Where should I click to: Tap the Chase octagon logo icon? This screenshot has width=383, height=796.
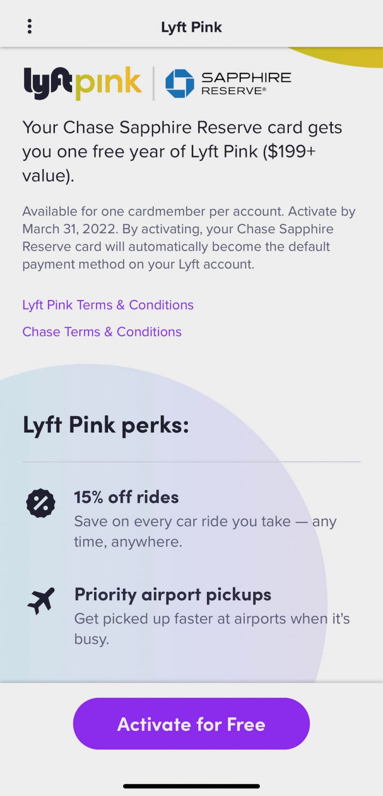pos(180,83)
